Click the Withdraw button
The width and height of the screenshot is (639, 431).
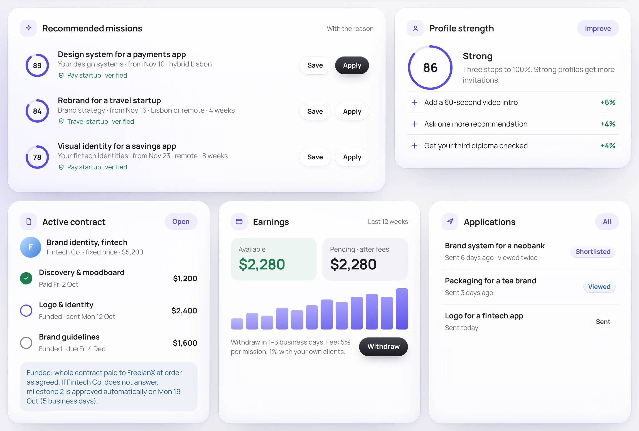pyautogui.click(x=384, y=346)
